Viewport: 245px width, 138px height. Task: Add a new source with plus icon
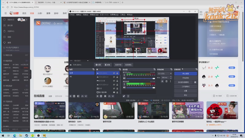97,96
